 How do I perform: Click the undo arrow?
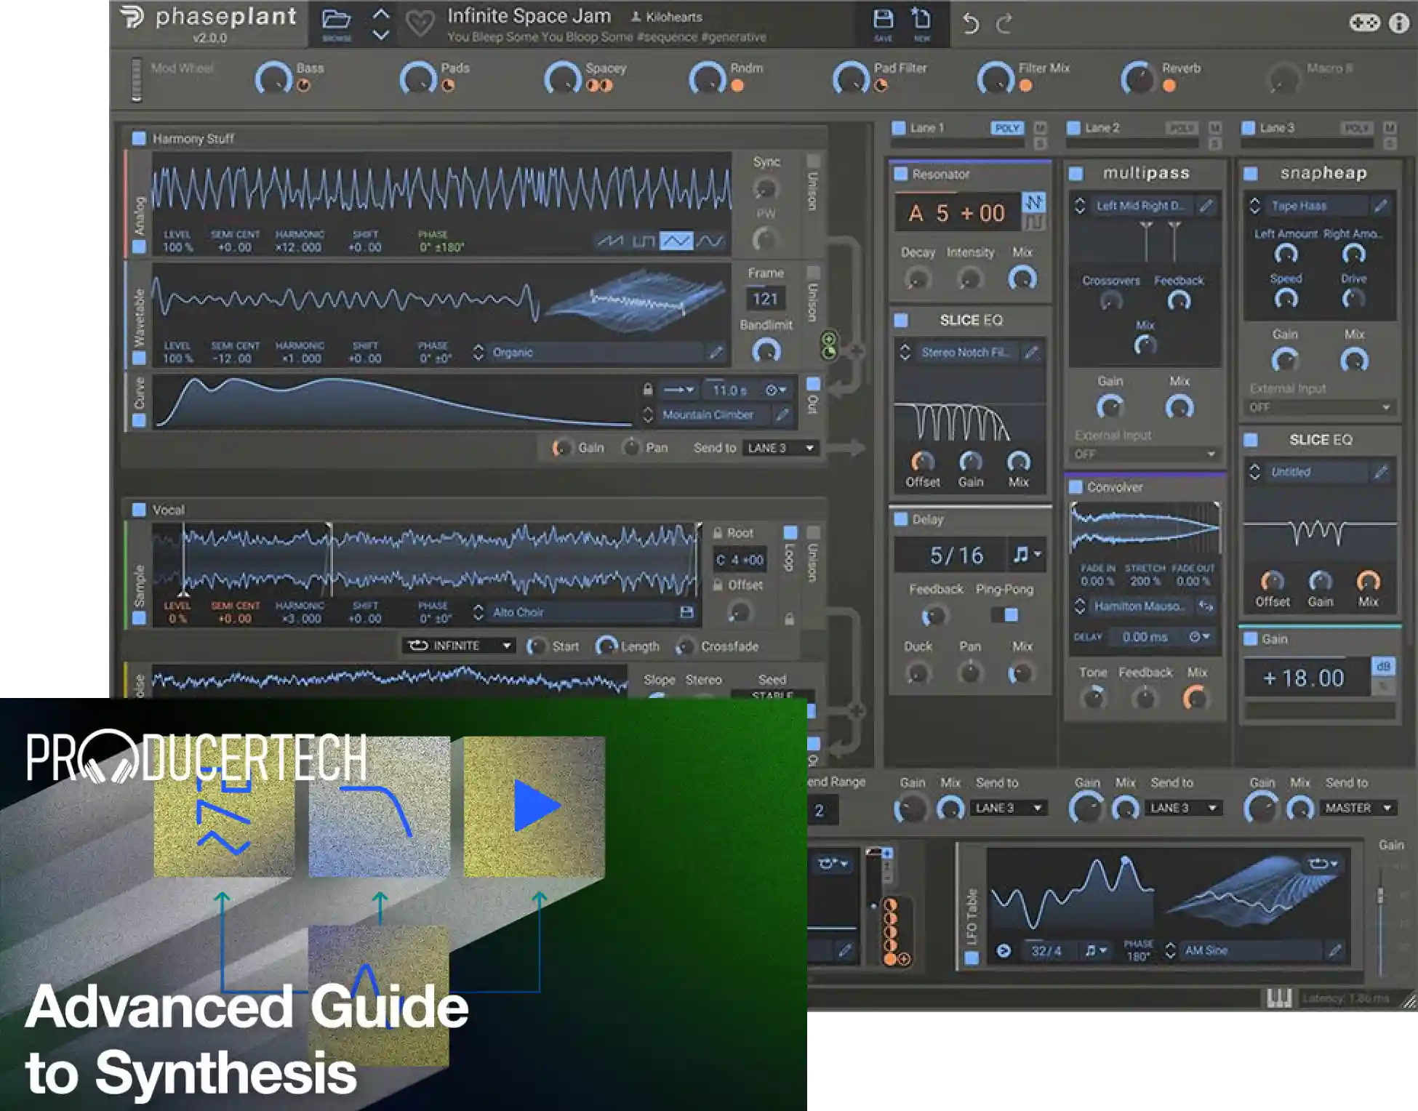coord(971,24)
